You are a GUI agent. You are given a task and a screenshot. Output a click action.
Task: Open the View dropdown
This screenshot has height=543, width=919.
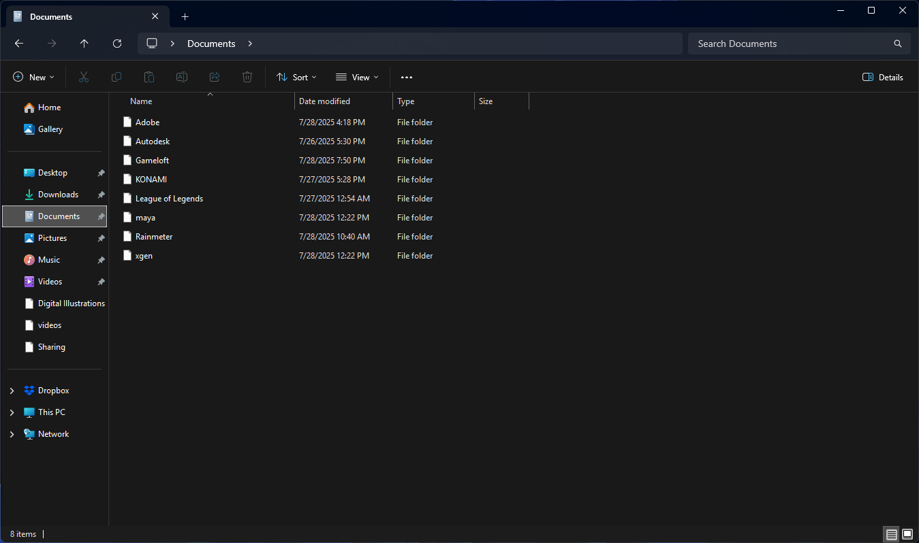[356, 77]
